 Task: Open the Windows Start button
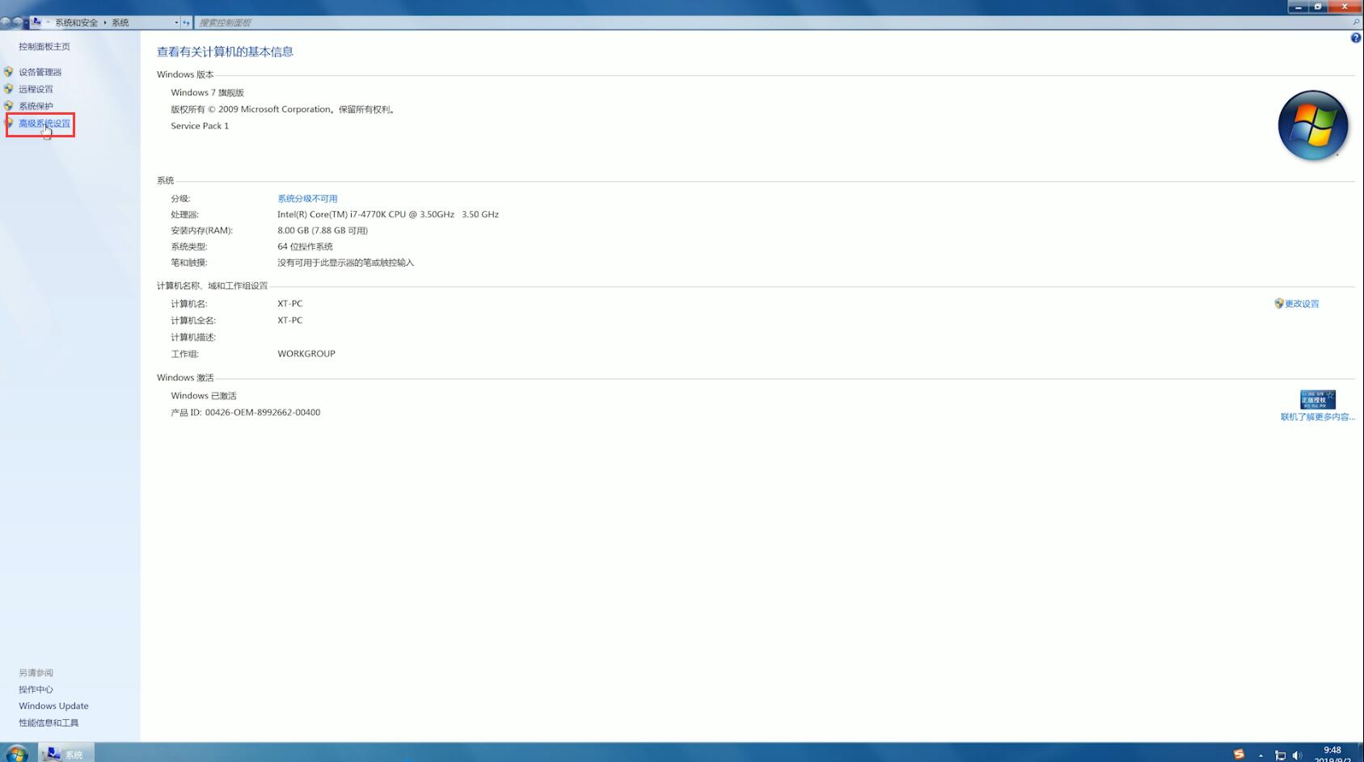click(x=16, y=753)
